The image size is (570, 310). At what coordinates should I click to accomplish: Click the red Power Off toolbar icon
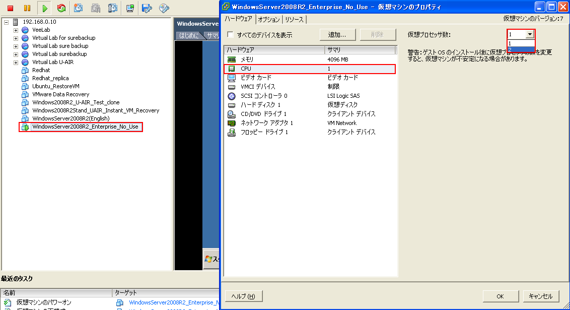coord(10,8)
